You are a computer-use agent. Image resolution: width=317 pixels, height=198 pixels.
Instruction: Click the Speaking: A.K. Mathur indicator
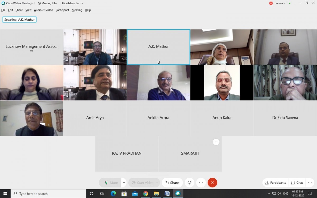pyautogui.click(x=20, y=20)
